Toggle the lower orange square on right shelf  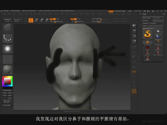pos(134,91)
